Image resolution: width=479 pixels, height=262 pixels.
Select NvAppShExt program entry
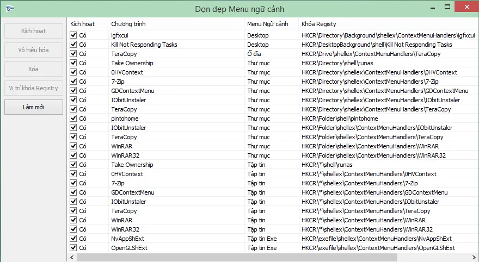[128, 239]
